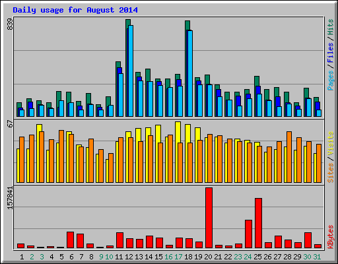Click the 'Pages' legend label
Screen dimensions: 338x264
(x=331, y=81)
